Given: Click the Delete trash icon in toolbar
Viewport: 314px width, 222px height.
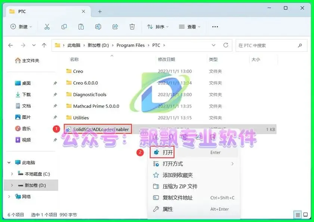Looking at the screenshot, I should [x=132, y=27].
